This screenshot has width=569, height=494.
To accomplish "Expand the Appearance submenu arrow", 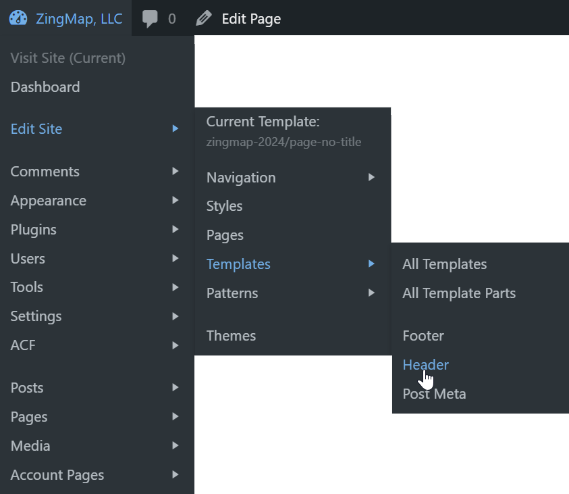I will point(175,200).
